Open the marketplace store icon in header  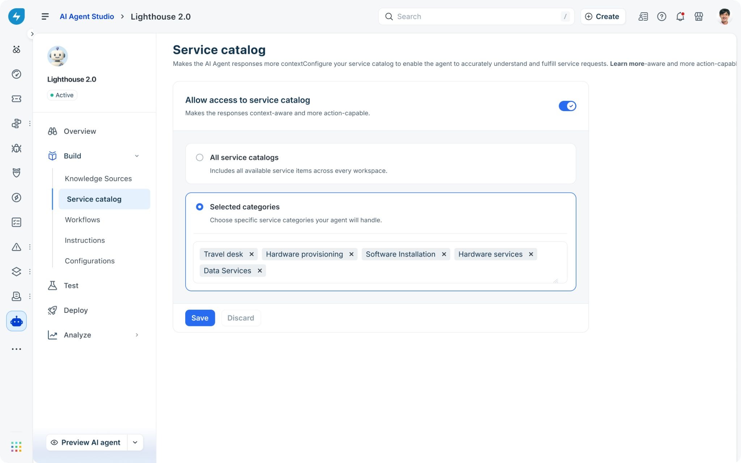point(699,17)
